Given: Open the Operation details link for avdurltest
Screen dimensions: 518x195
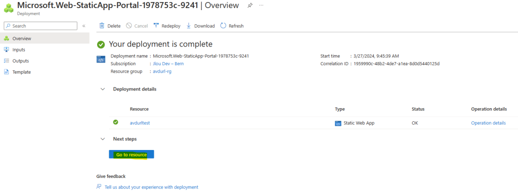Looking at the screenshot, I should (x=488, y=123).
